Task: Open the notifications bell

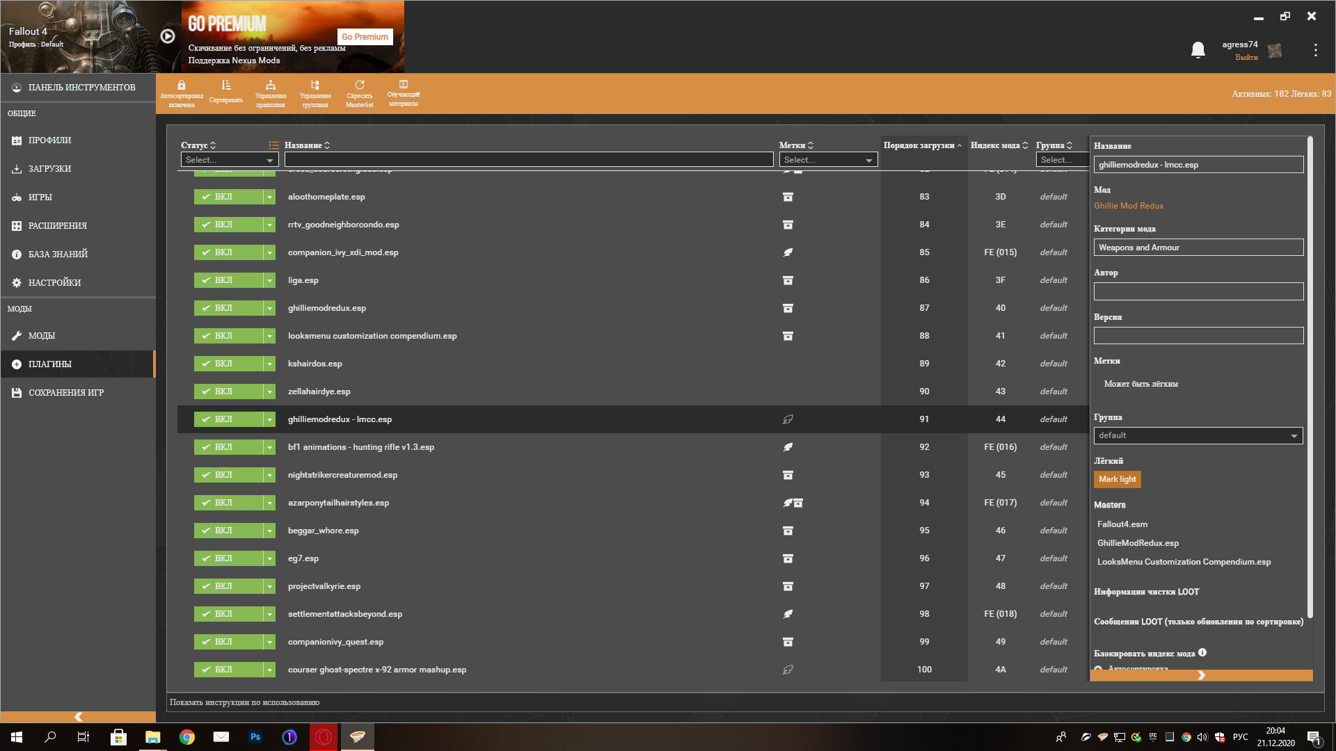Action: 1198,50
